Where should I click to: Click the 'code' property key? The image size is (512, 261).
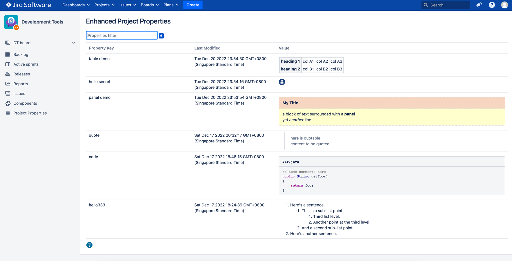point(93,157)
